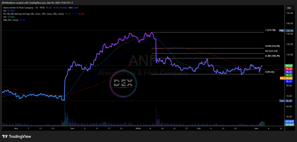Screen dimensions: 297x142
Task: Open the USD currency selector
Action: [289, 8]
